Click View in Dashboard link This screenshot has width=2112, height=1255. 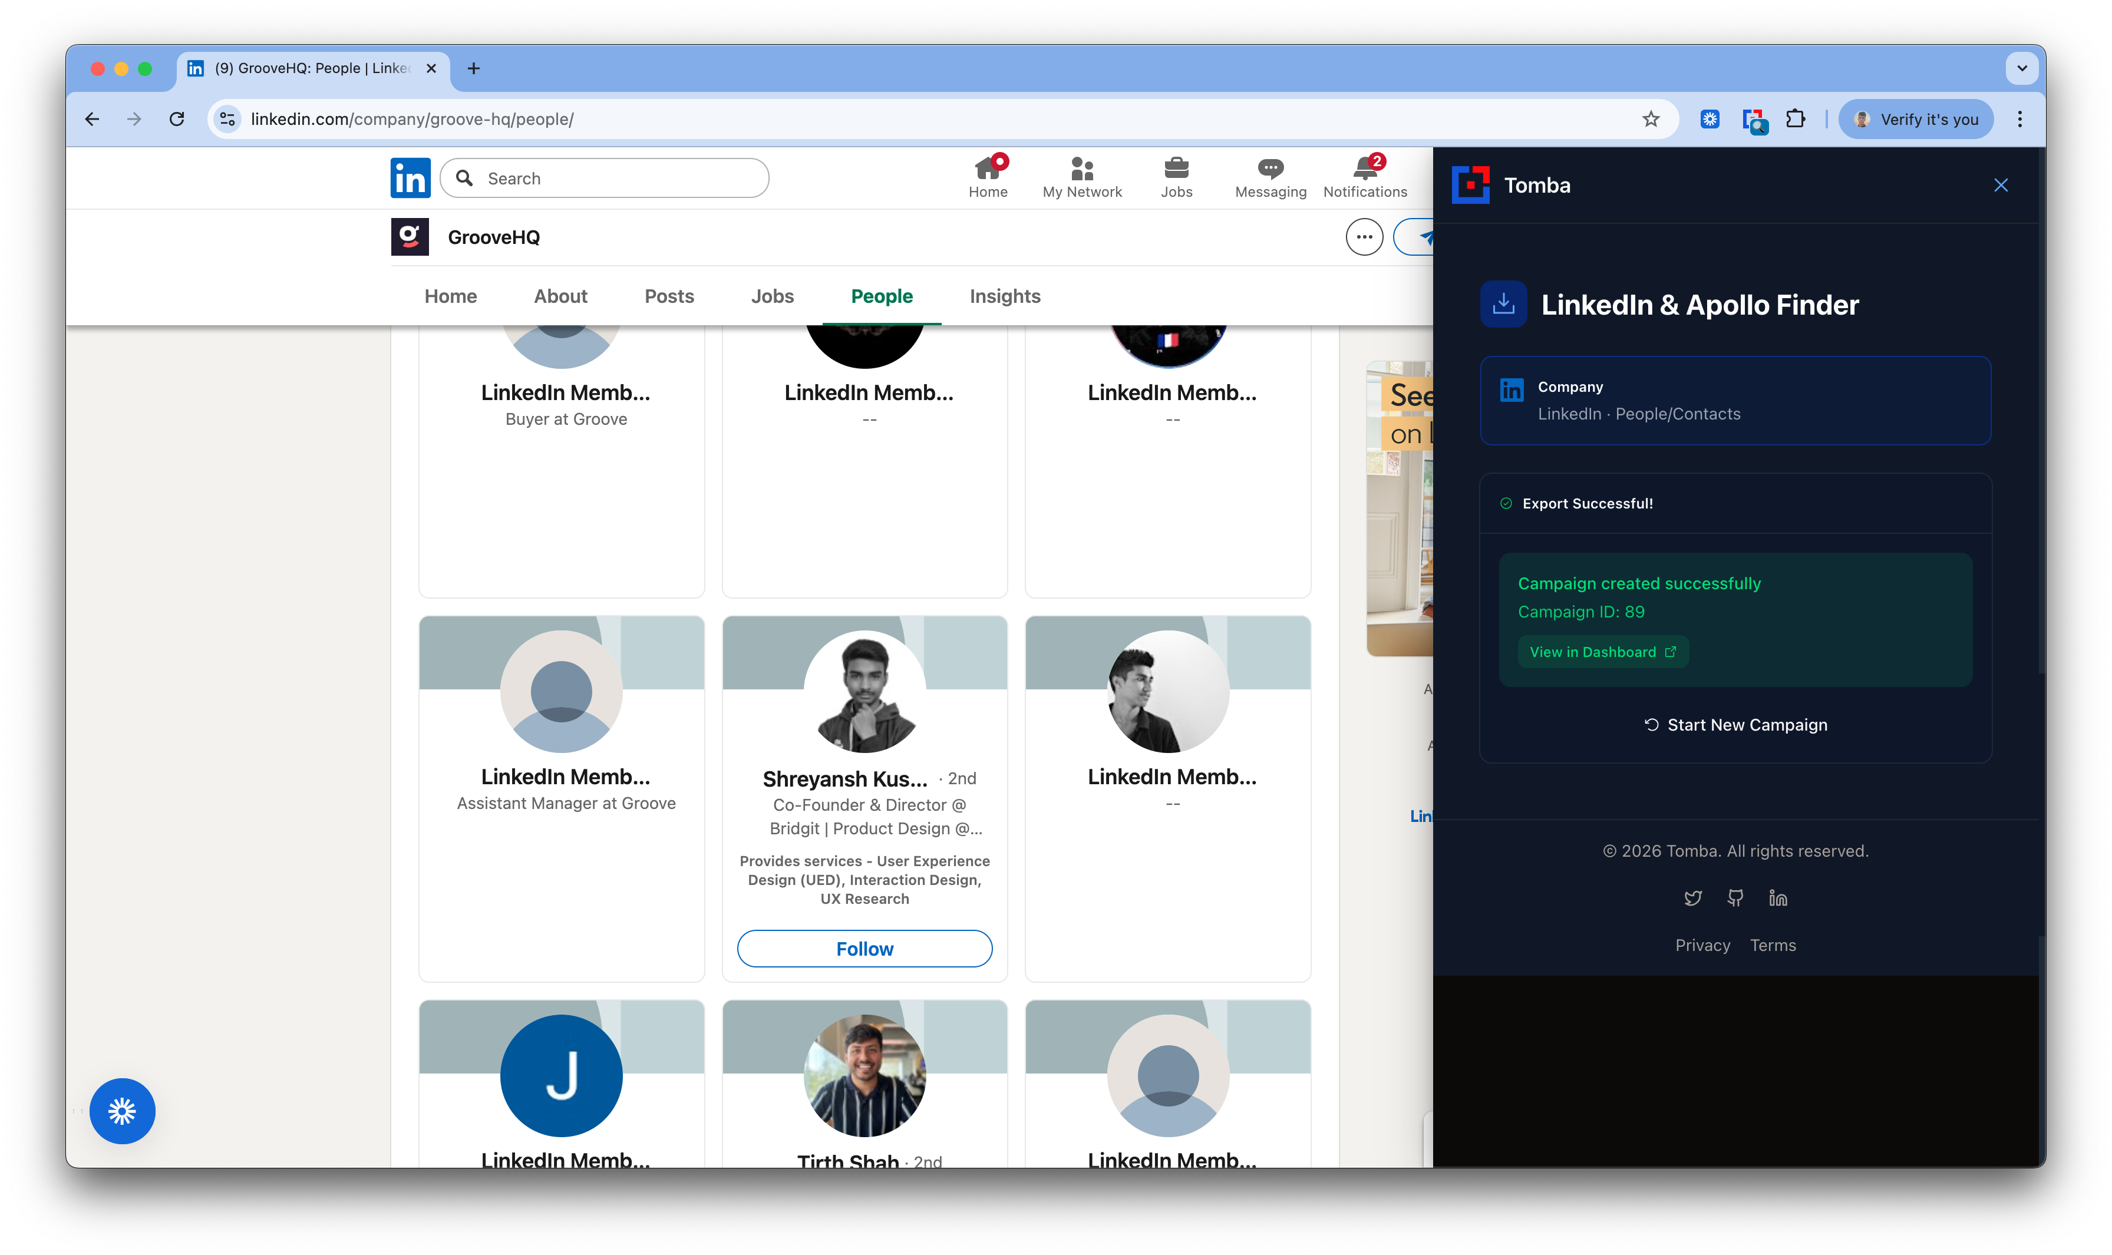point(1602,652)
